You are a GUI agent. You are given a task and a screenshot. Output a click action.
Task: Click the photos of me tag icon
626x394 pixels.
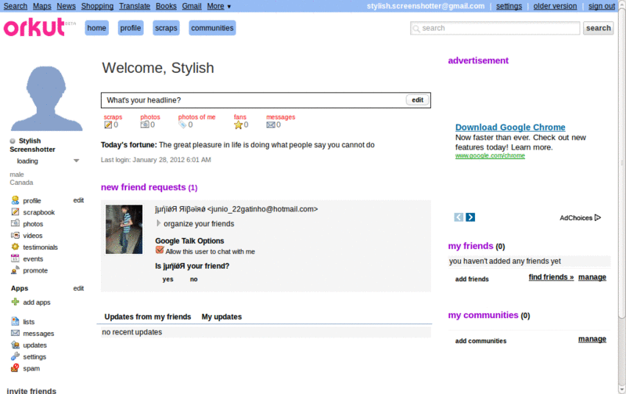tap(182, 125)
